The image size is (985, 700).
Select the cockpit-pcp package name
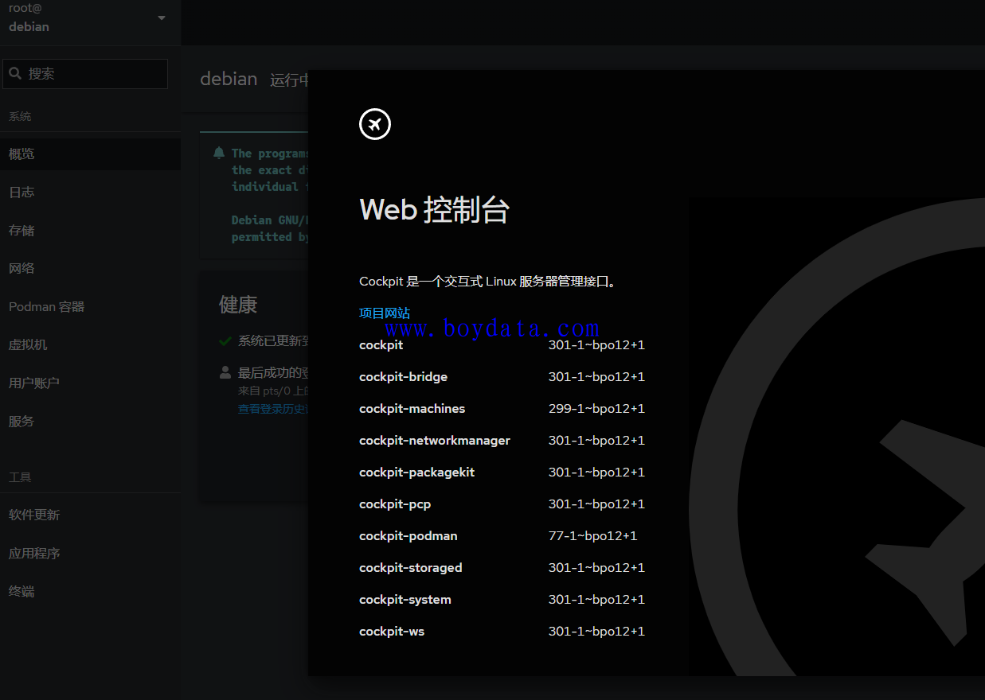click(395, 504)
